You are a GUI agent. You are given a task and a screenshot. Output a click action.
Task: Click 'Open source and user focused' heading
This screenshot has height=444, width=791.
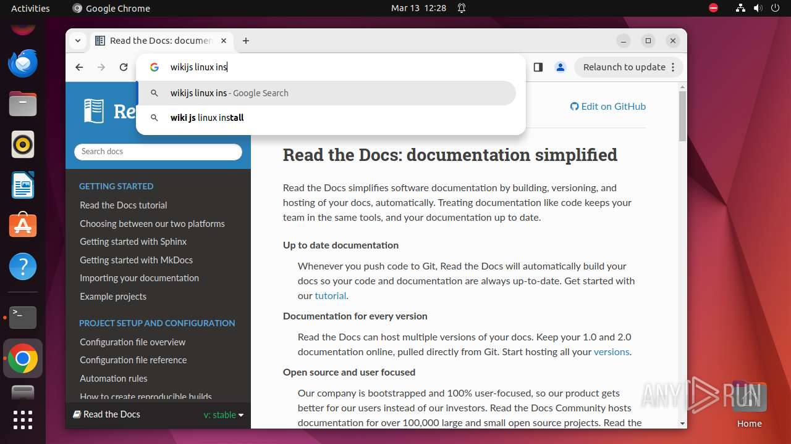(x=349, y=372)
